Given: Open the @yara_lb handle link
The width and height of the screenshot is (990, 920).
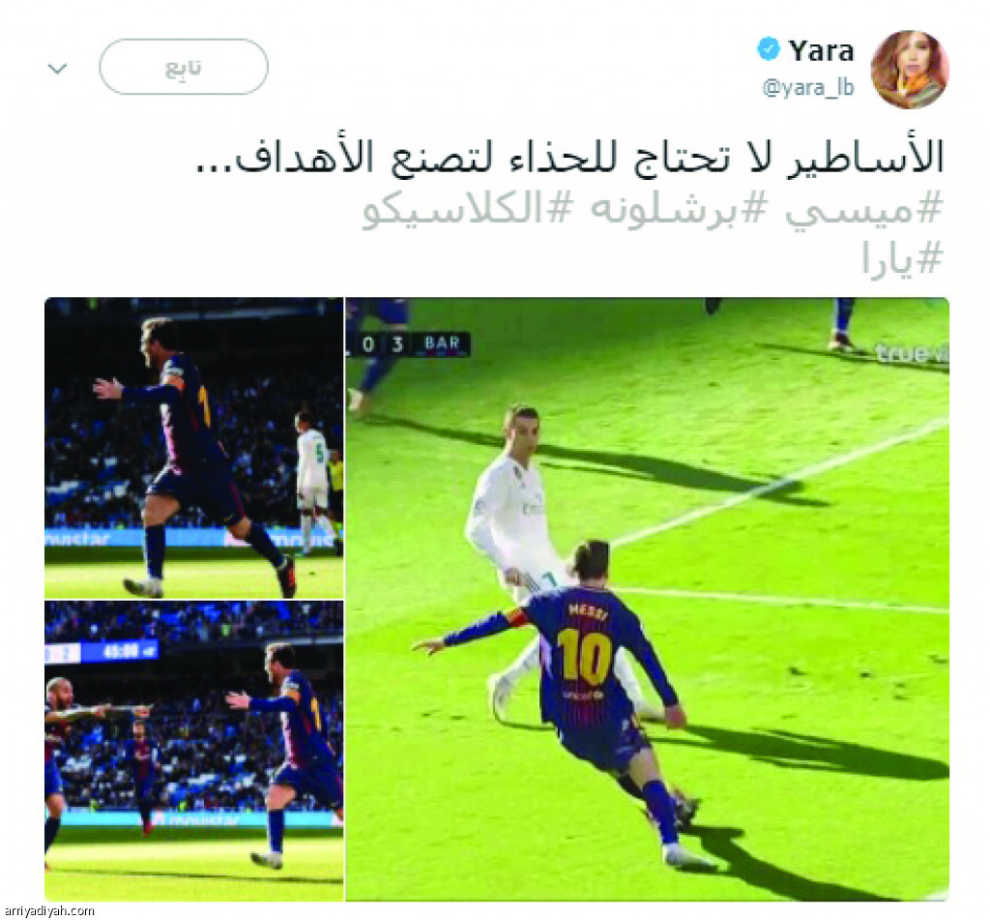Looking at the screenshot, I should point(809,87).
